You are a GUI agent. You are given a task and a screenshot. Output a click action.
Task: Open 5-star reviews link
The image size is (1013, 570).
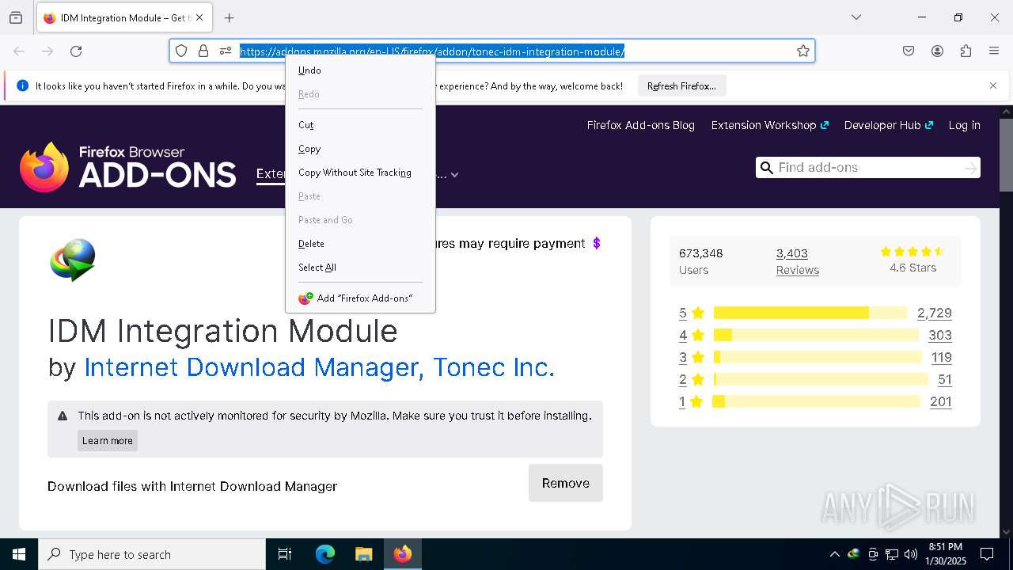click(x=690, y=313)
